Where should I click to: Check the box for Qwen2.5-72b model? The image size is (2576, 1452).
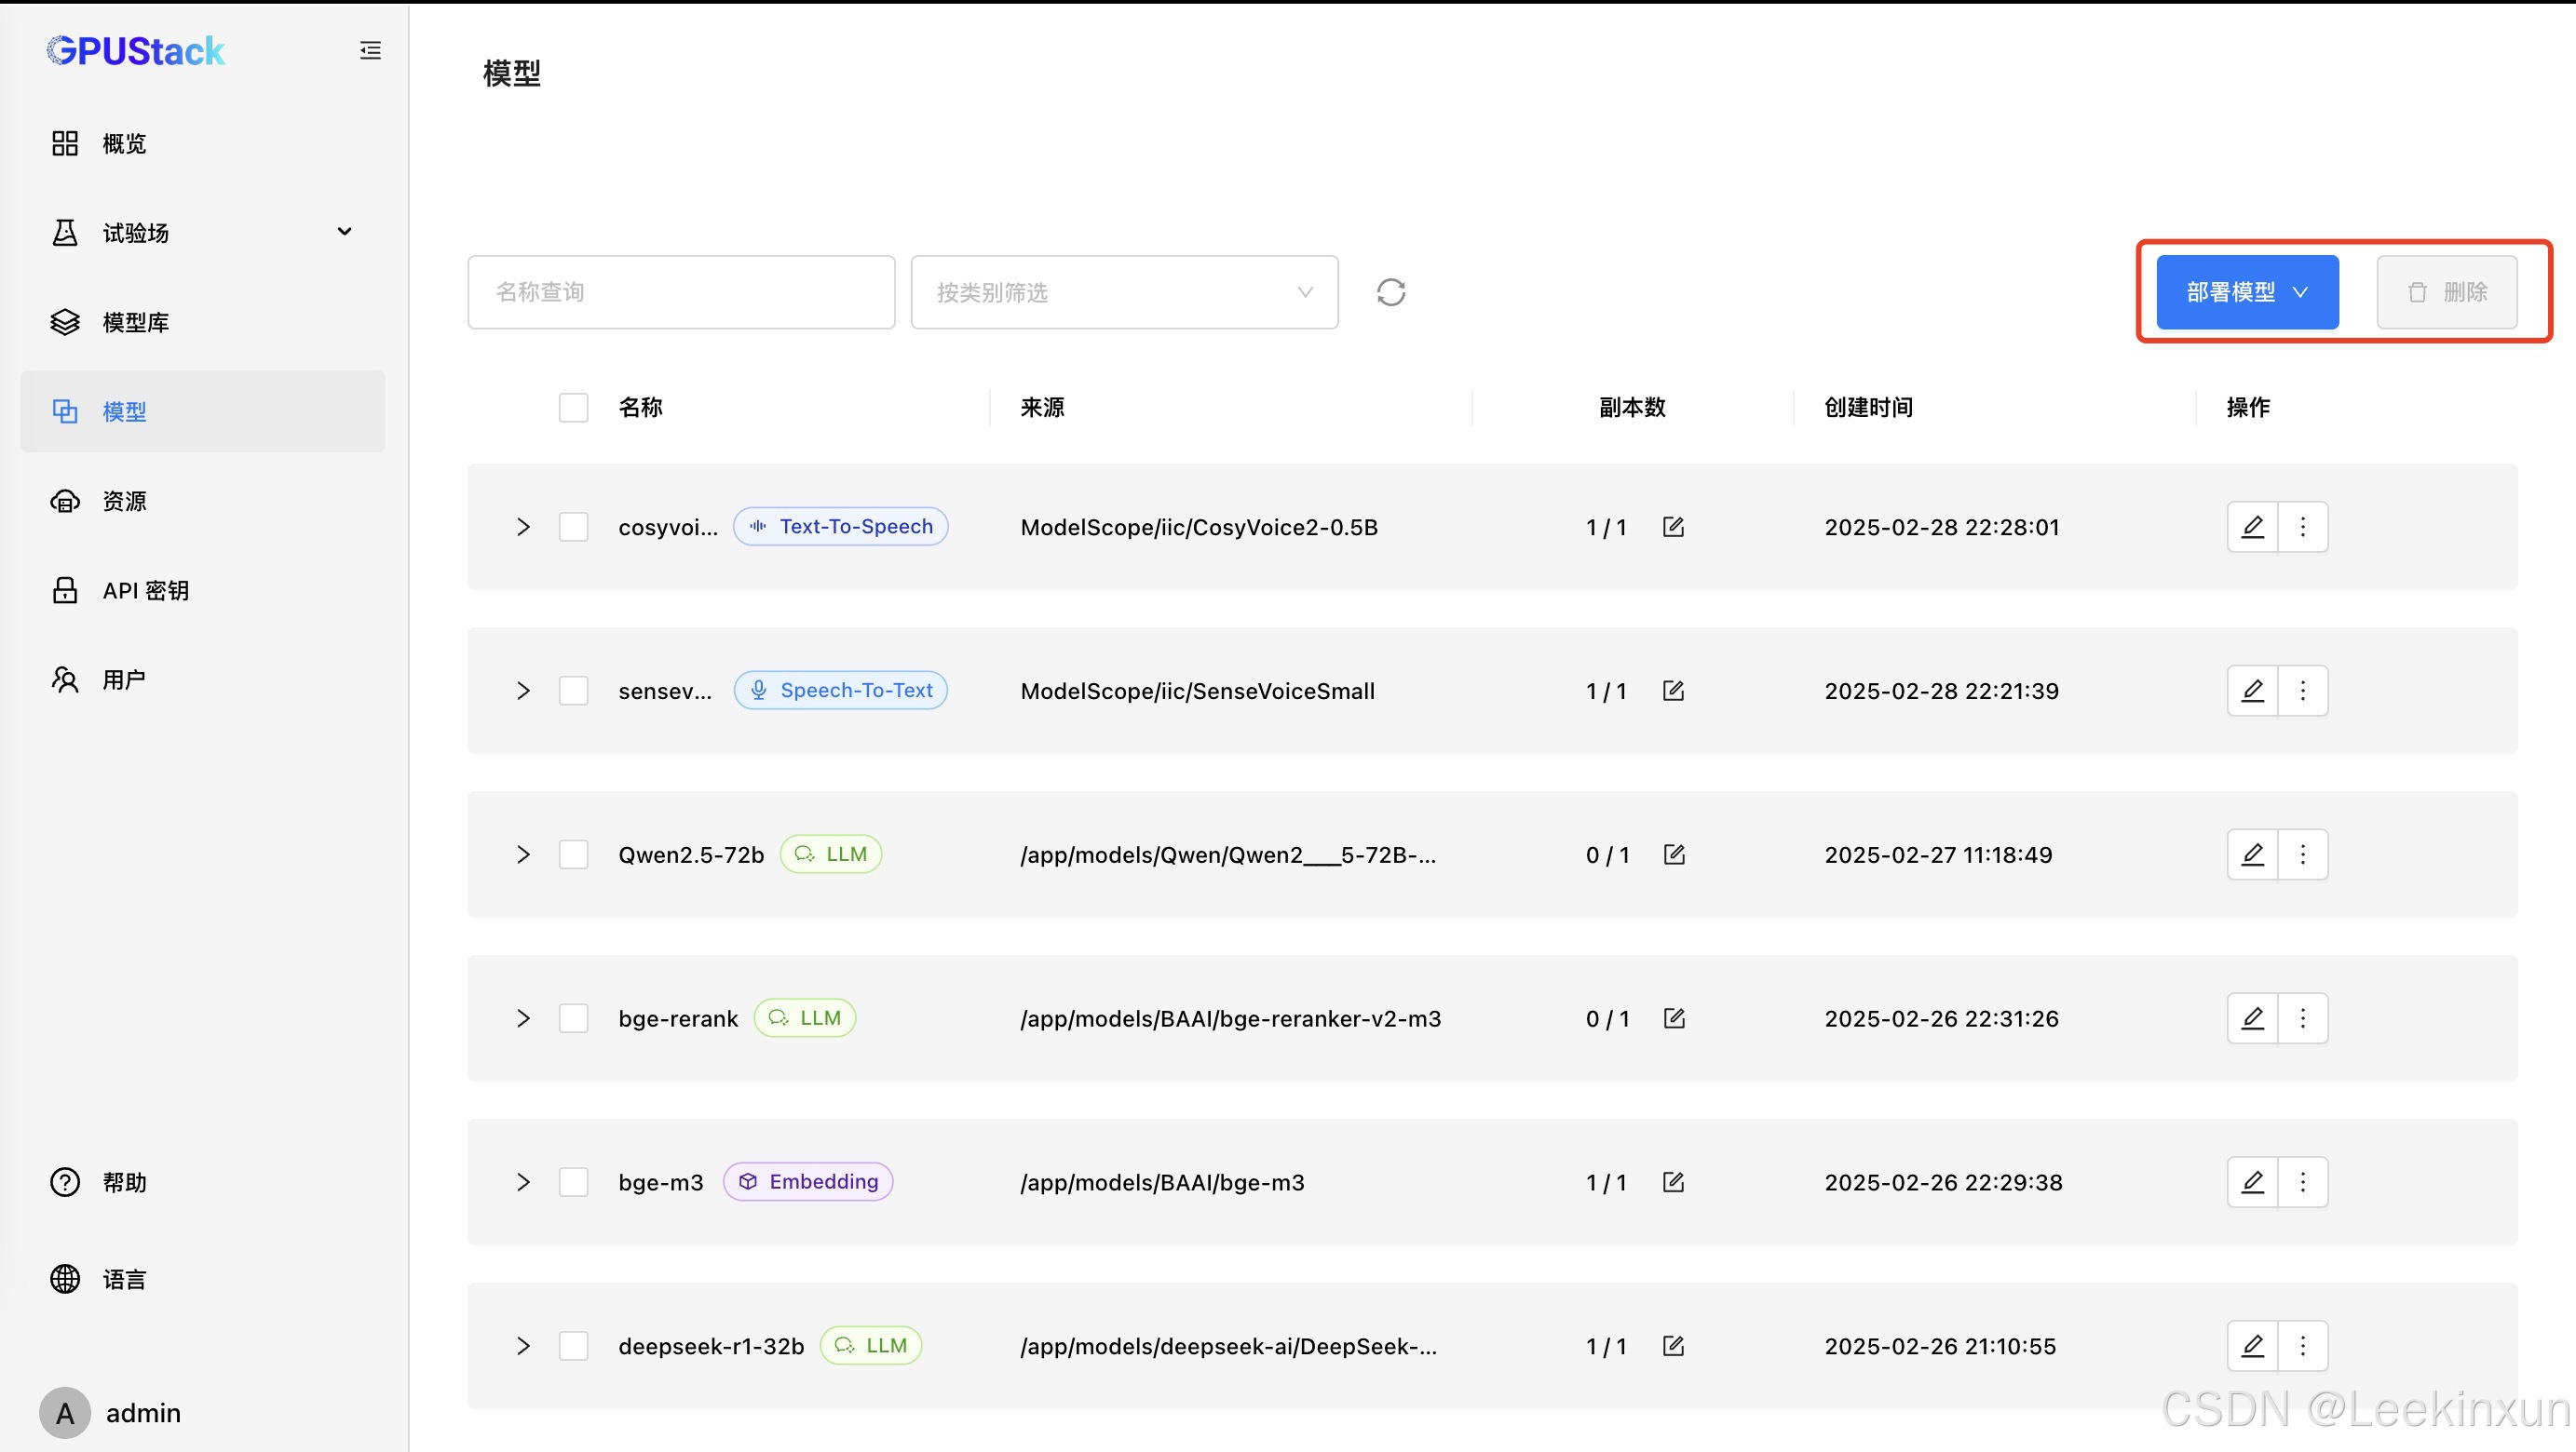pos(573,854)
